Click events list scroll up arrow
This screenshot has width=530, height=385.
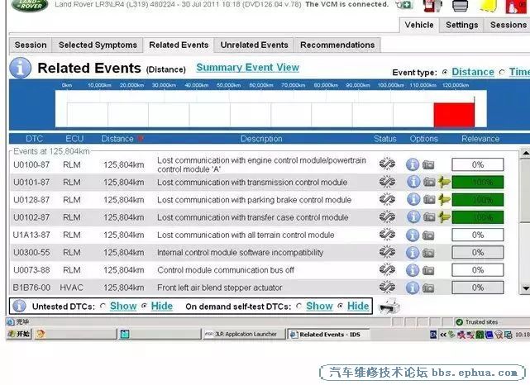click(x=525, y=154)
